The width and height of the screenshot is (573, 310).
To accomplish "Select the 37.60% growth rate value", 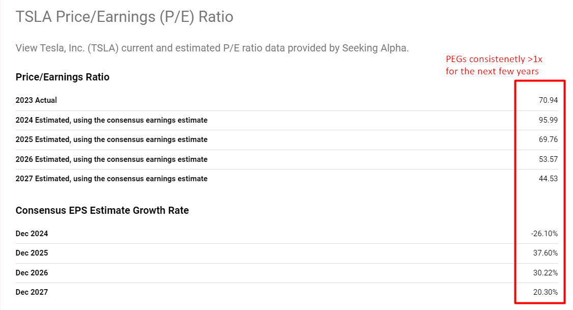I will [546, 253].
